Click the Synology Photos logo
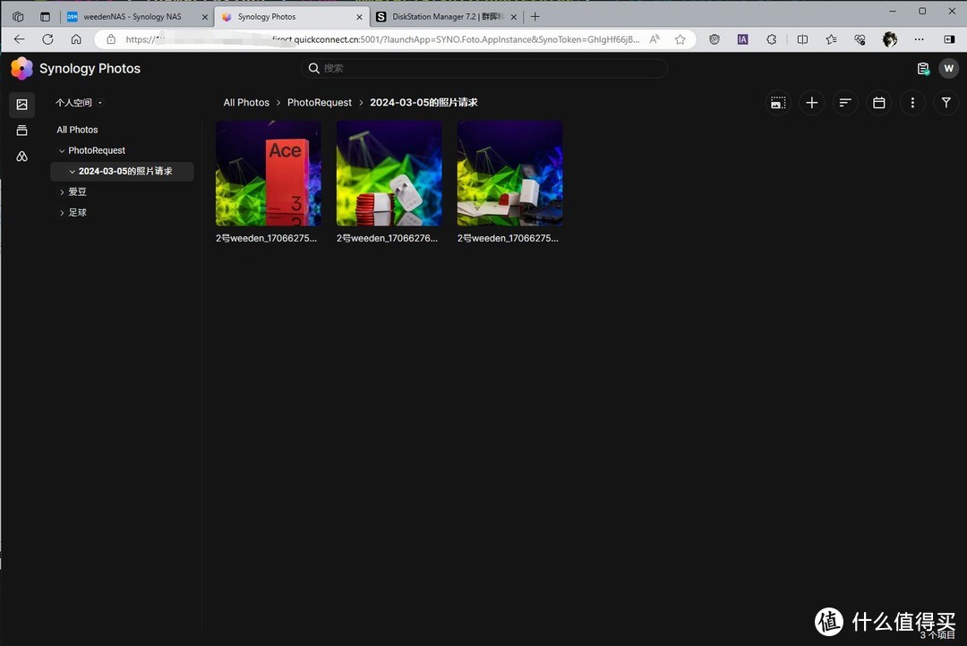This screenshot has width=967, height=646. click(x=22, y=68)
